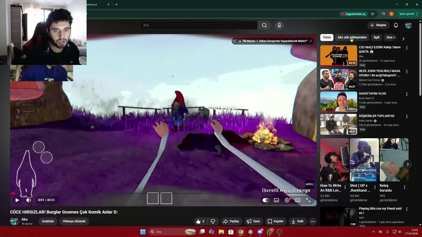422x237 pixels.
Task: Play the video with the play button
Action: point(17,200)
